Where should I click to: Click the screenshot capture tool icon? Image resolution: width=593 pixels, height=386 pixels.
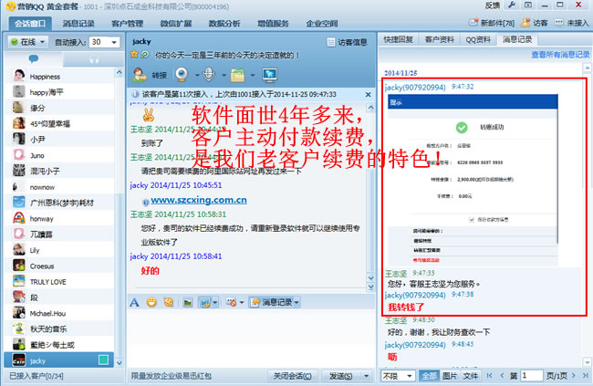204,302
